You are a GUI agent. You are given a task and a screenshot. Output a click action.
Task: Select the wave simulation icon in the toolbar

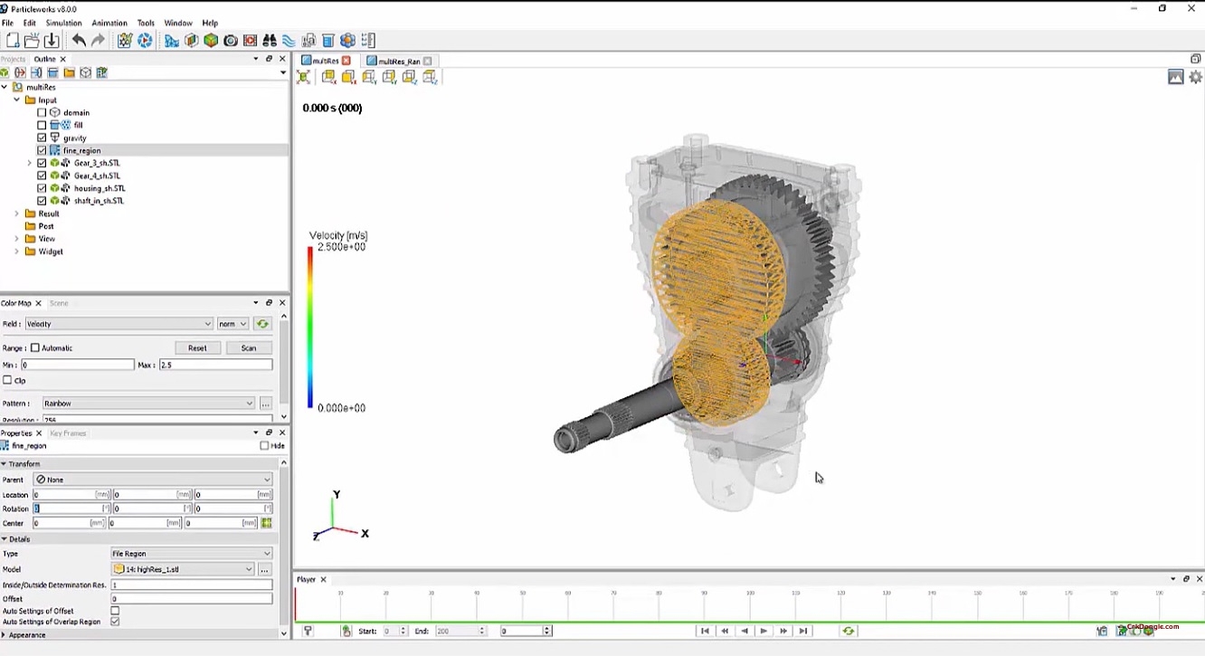click(x=288, y=40)
